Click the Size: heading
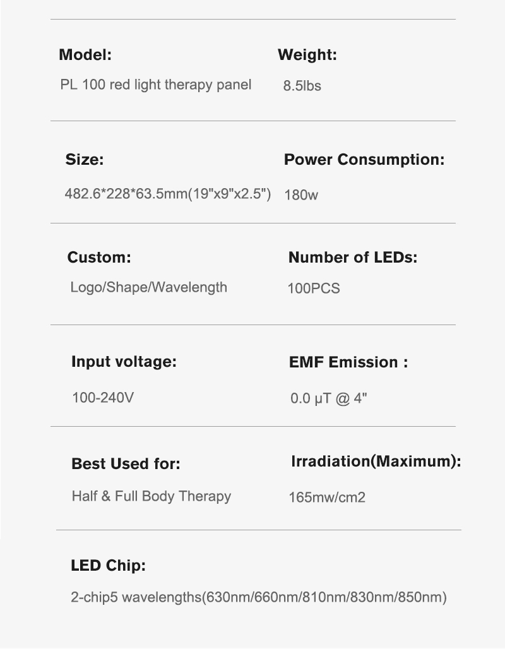The height and width of the screenshot is (649, 505). (85, 159)
